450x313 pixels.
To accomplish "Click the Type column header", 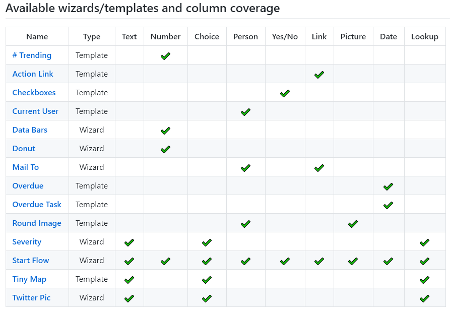I will pyautogui.click(x=92, y=36).
